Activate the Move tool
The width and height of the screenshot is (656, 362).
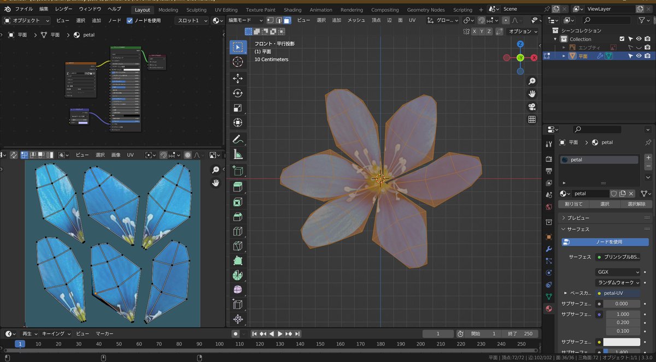(238, 78)
